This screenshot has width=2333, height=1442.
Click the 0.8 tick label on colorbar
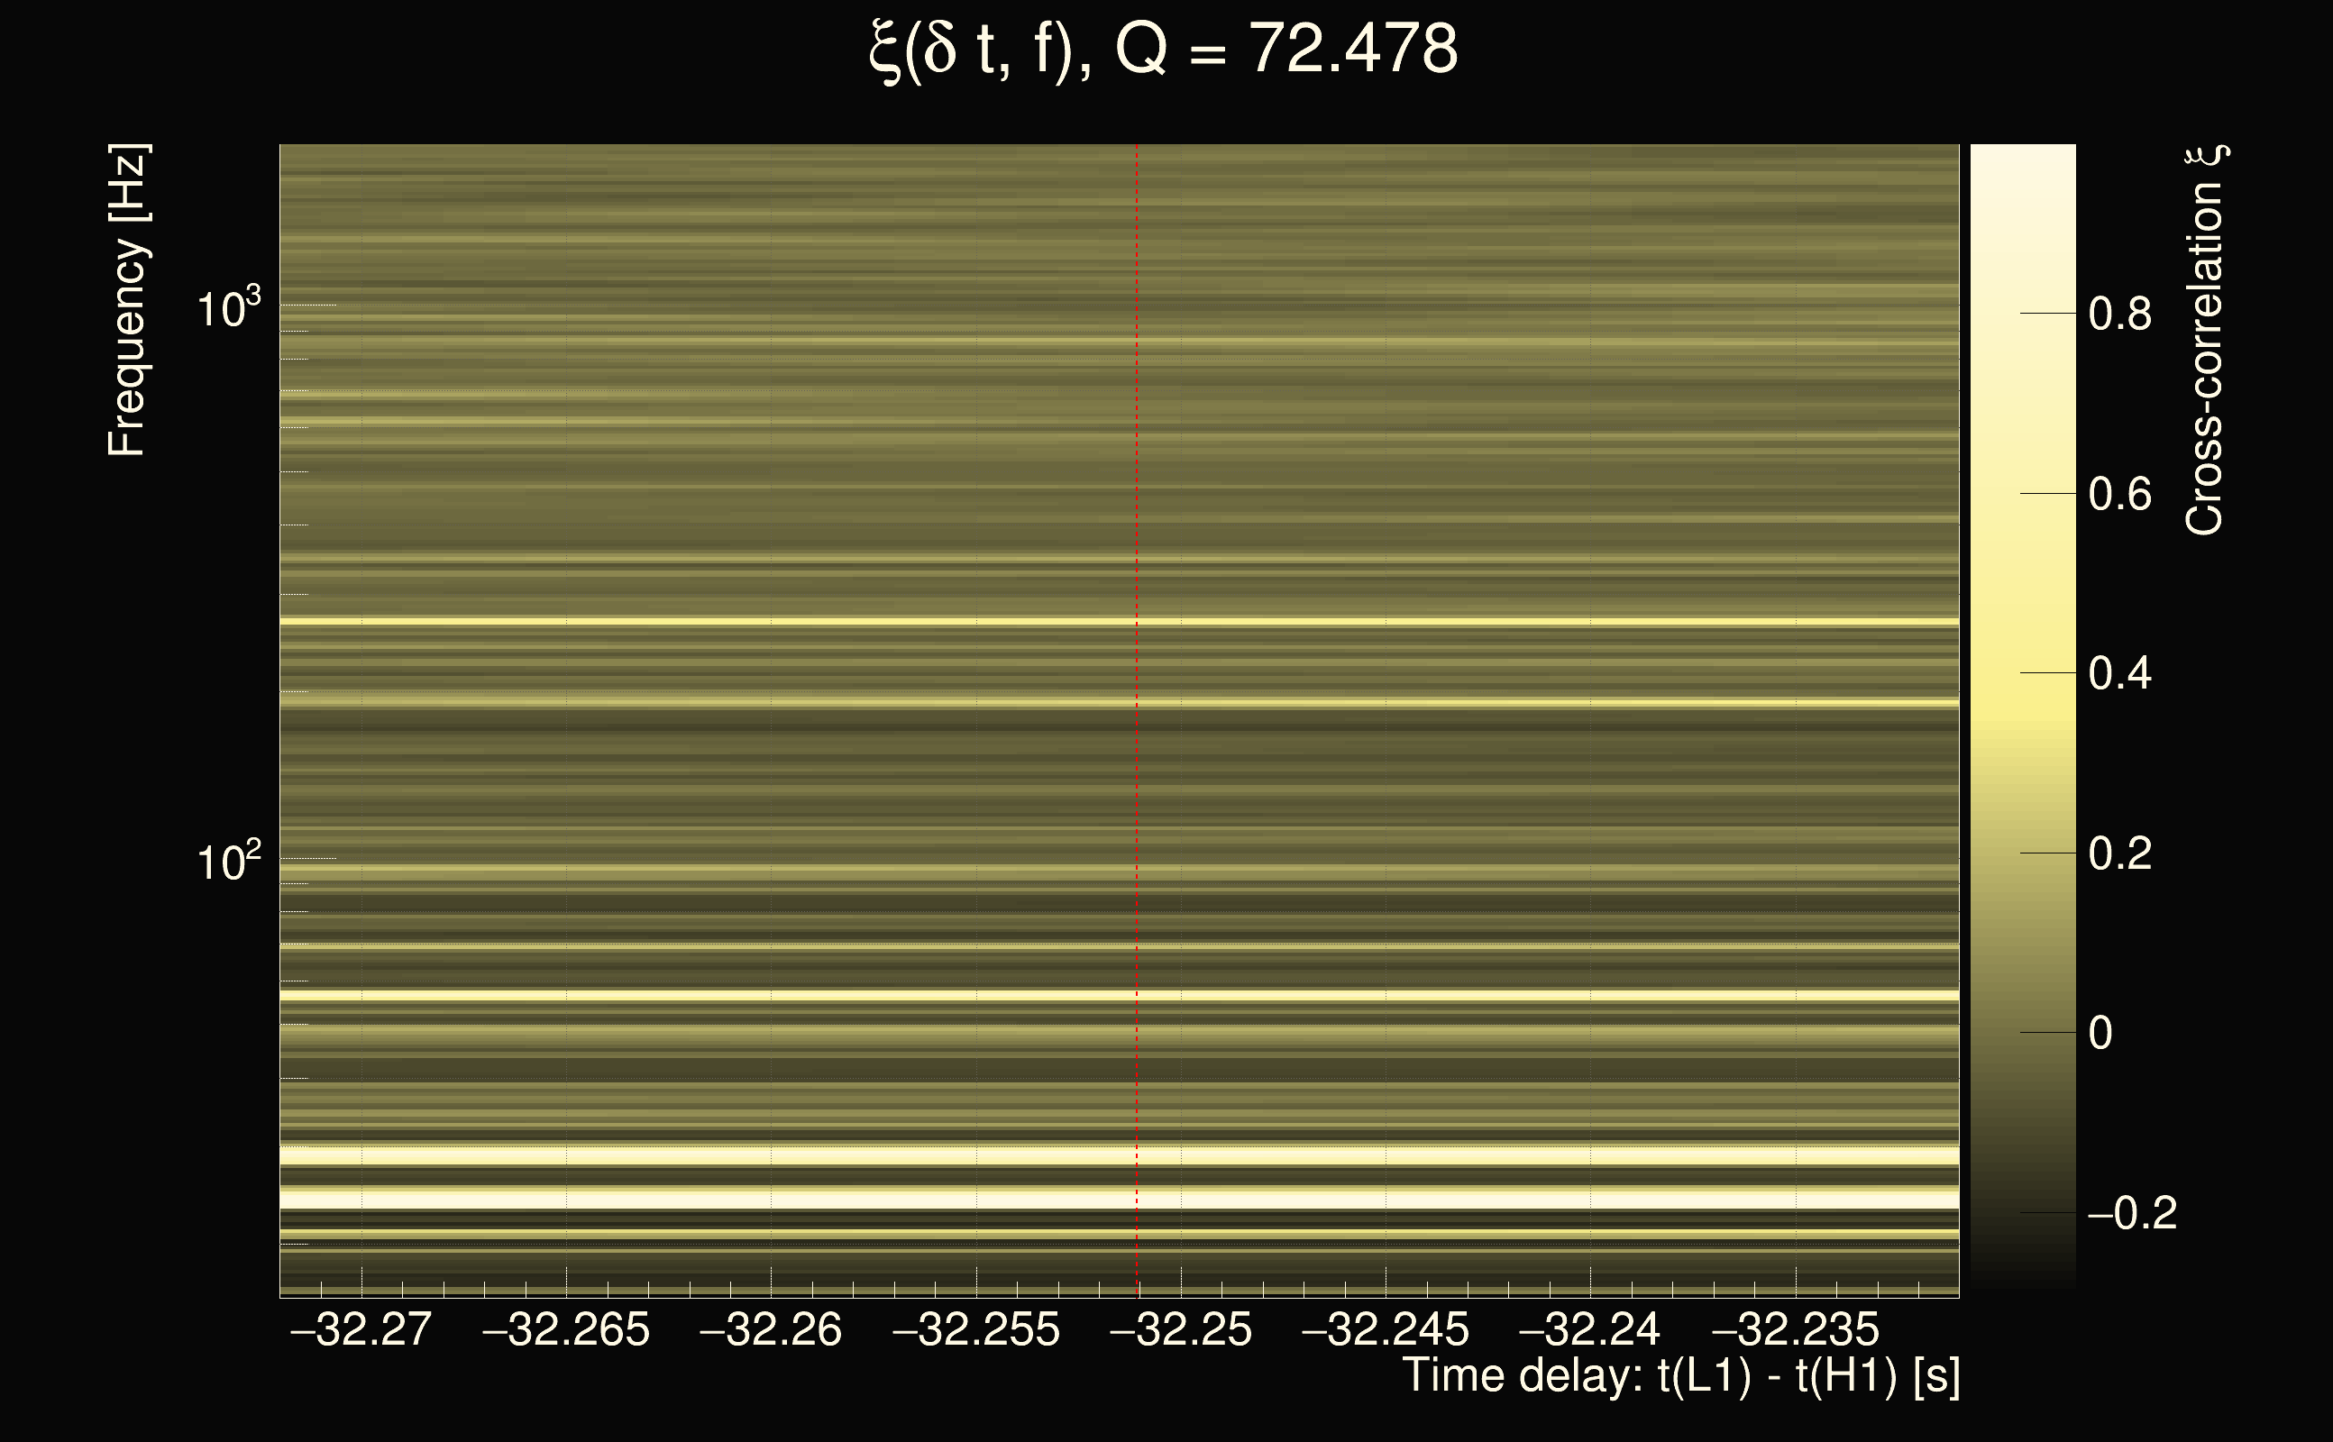point(2119,314)
